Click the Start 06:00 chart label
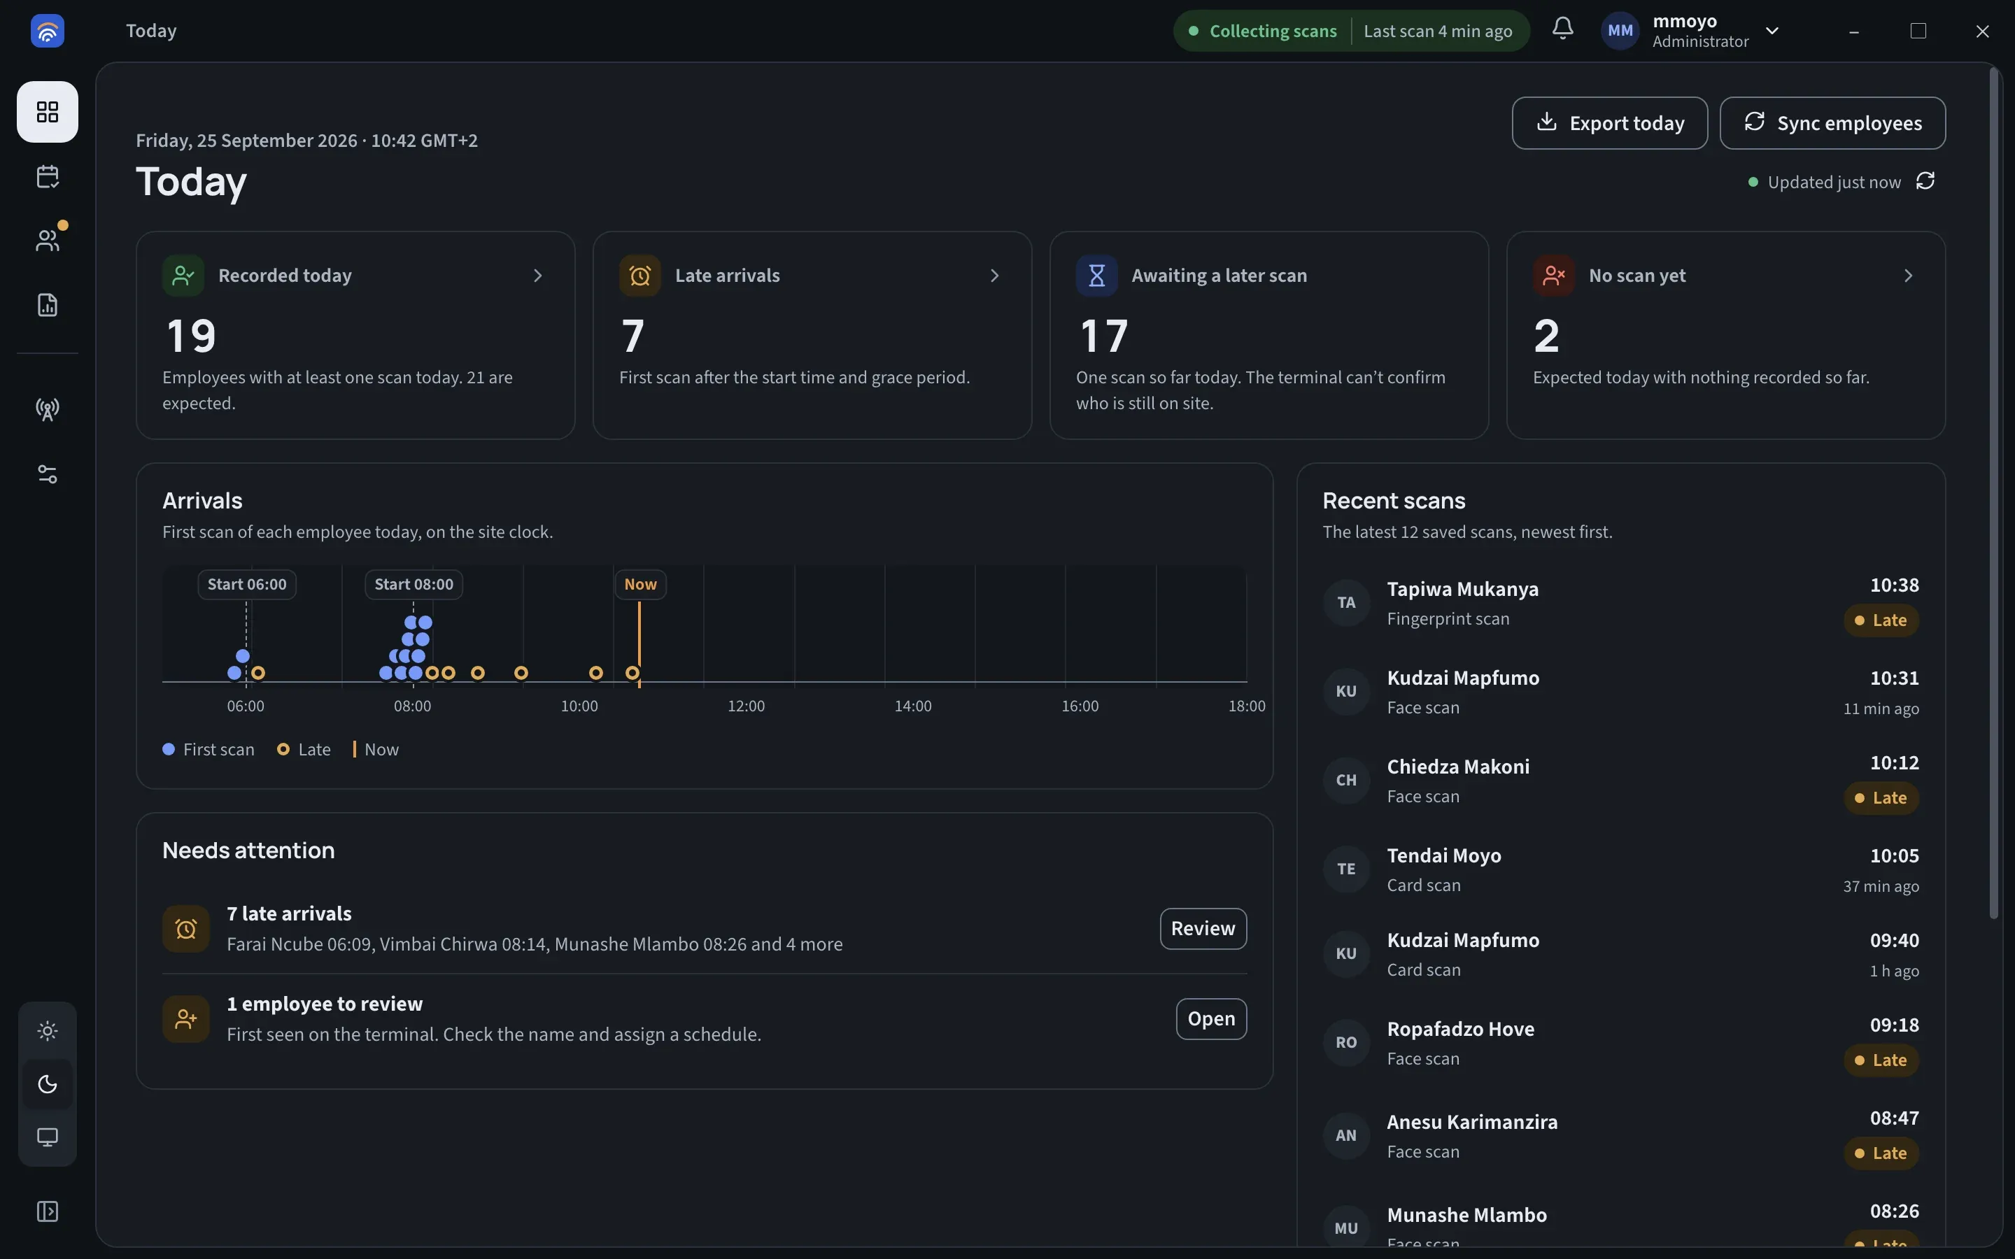 coord(246,585)
